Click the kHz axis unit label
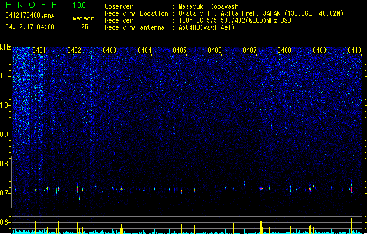The image size is (368, 234). (5, 47)
